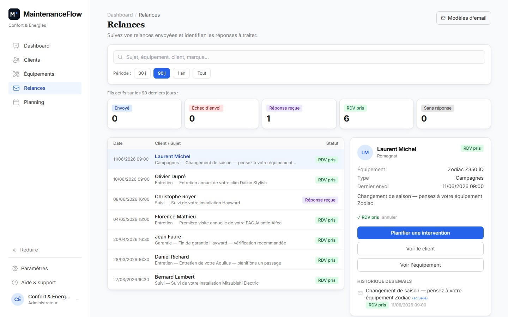The image size is (508, 317).
Task: Click Voir le client button
Action: [x=421, y=249]
